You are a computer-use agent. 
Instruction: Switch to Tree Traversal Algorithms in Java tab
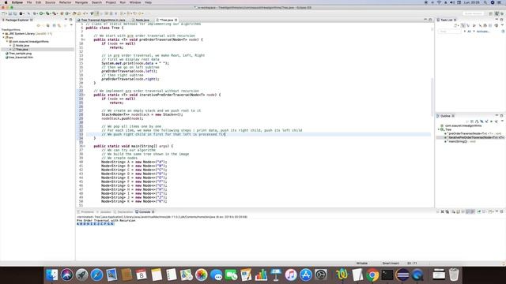pyautogui.click(x=102, y=20)
